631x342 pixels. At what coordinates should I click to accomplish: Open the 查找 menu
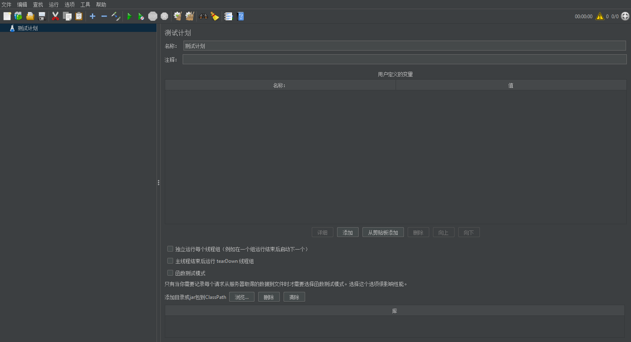(38, 5)
